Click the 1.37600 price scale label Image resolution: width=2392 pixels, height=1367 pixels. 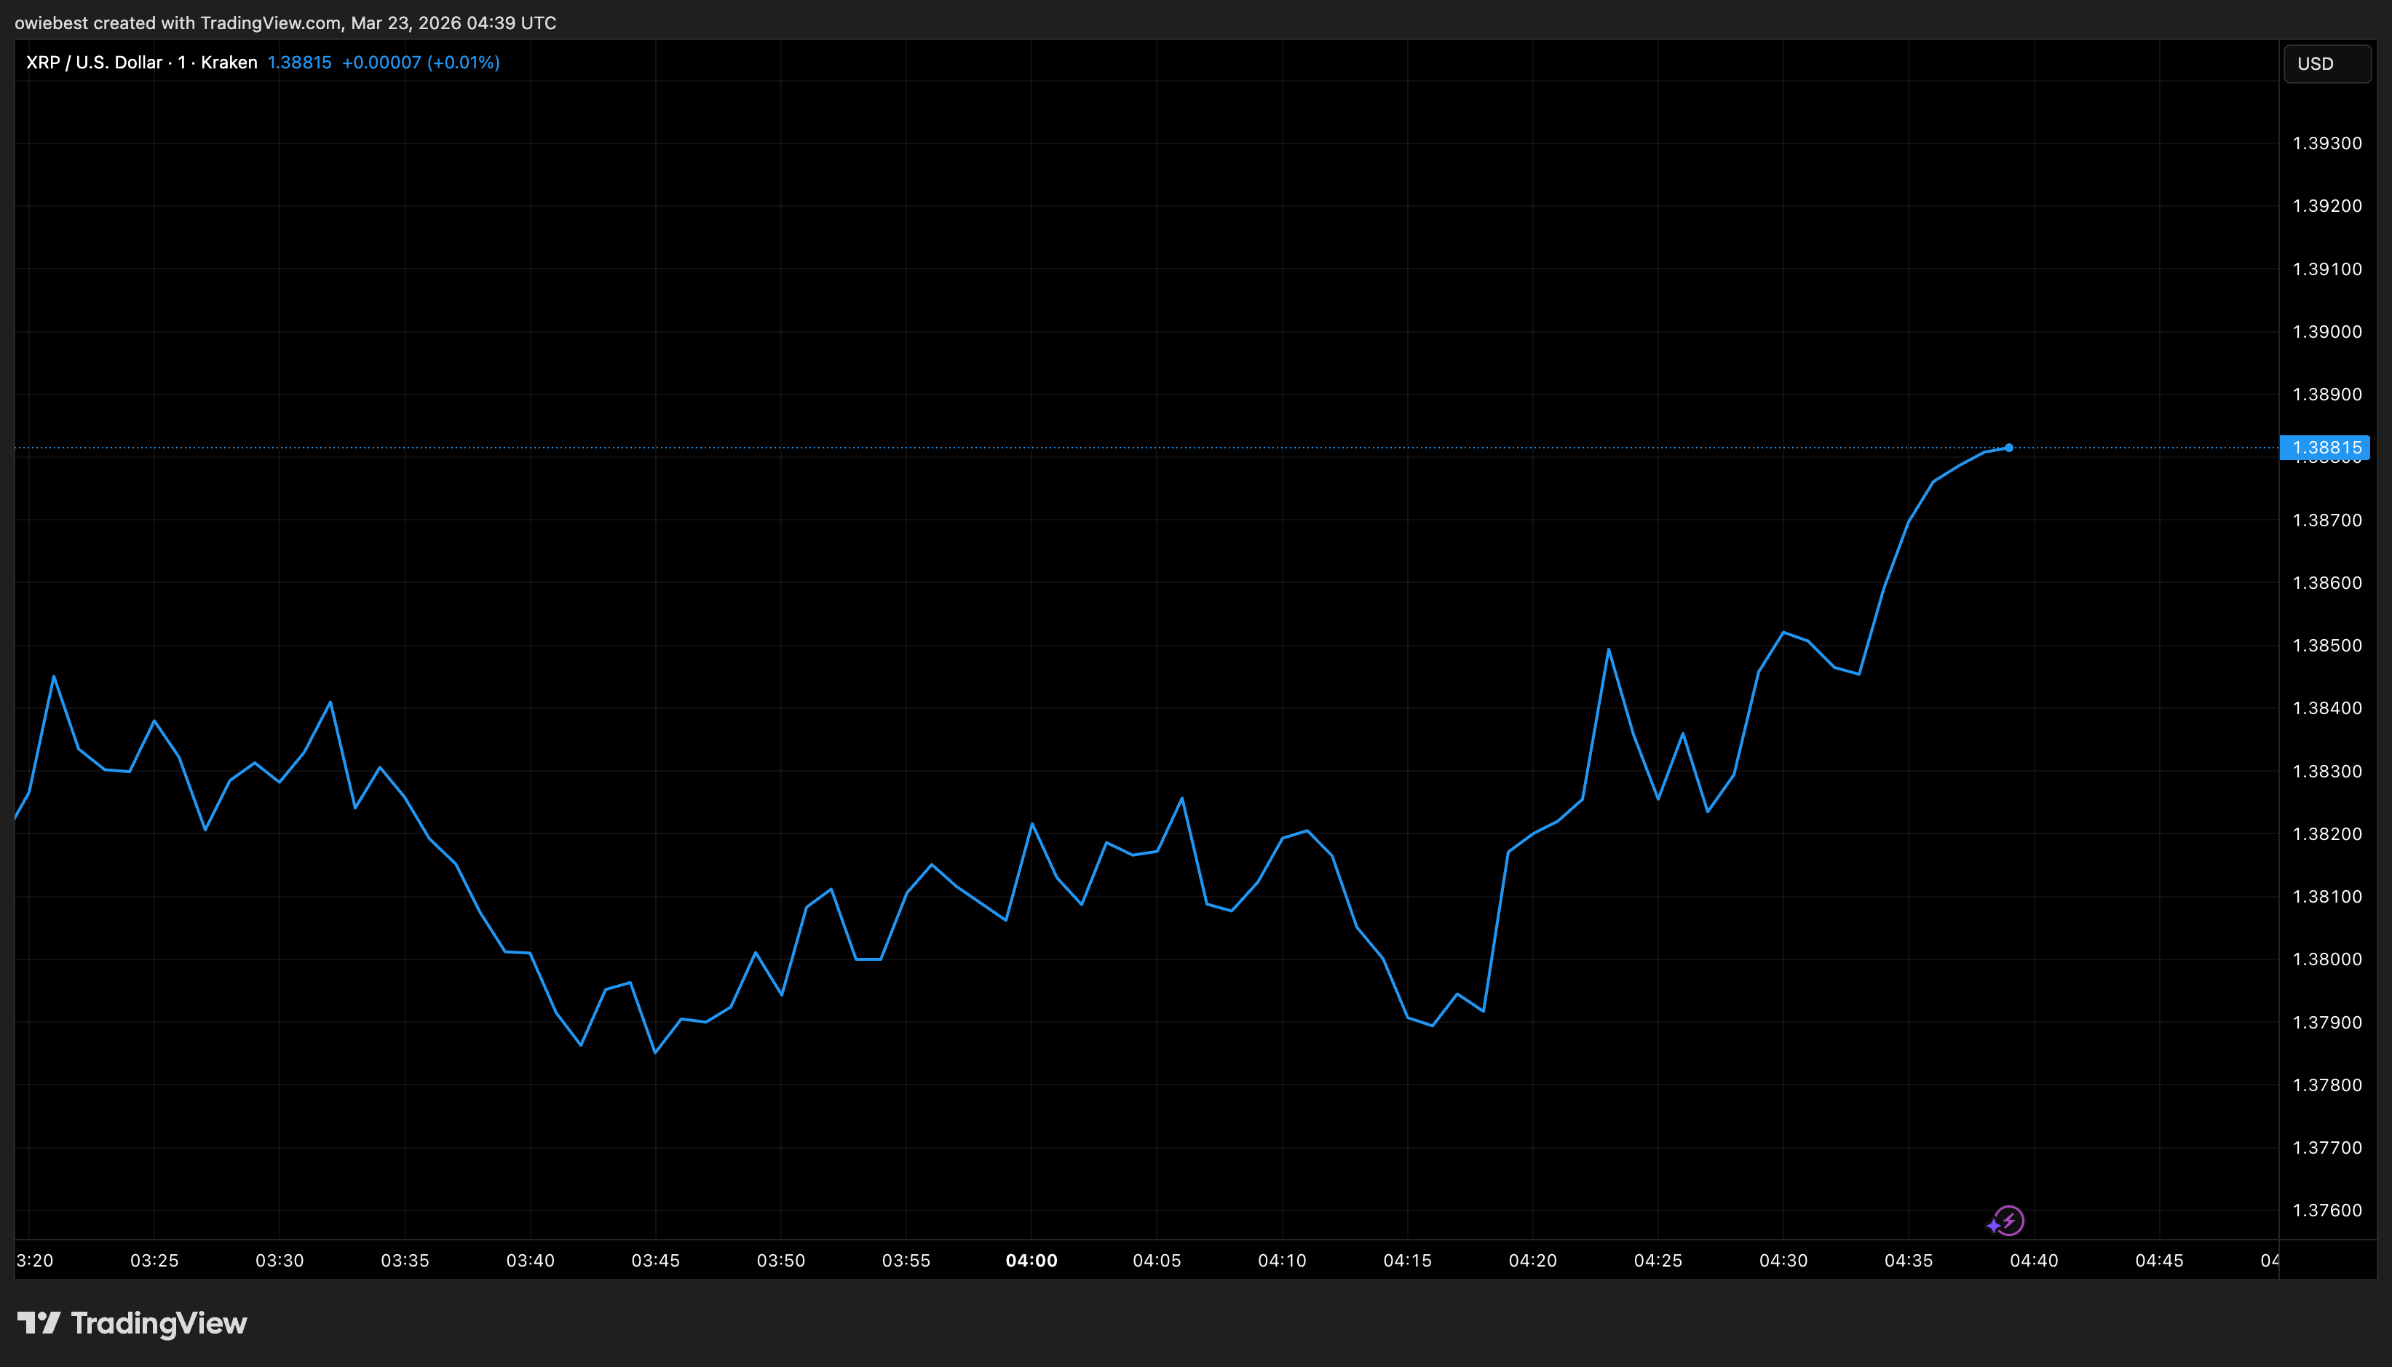click(x=2326, y=1211)
